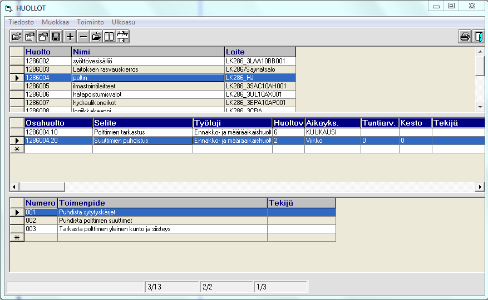Open the Ulkoasu menu

point(123,22)
